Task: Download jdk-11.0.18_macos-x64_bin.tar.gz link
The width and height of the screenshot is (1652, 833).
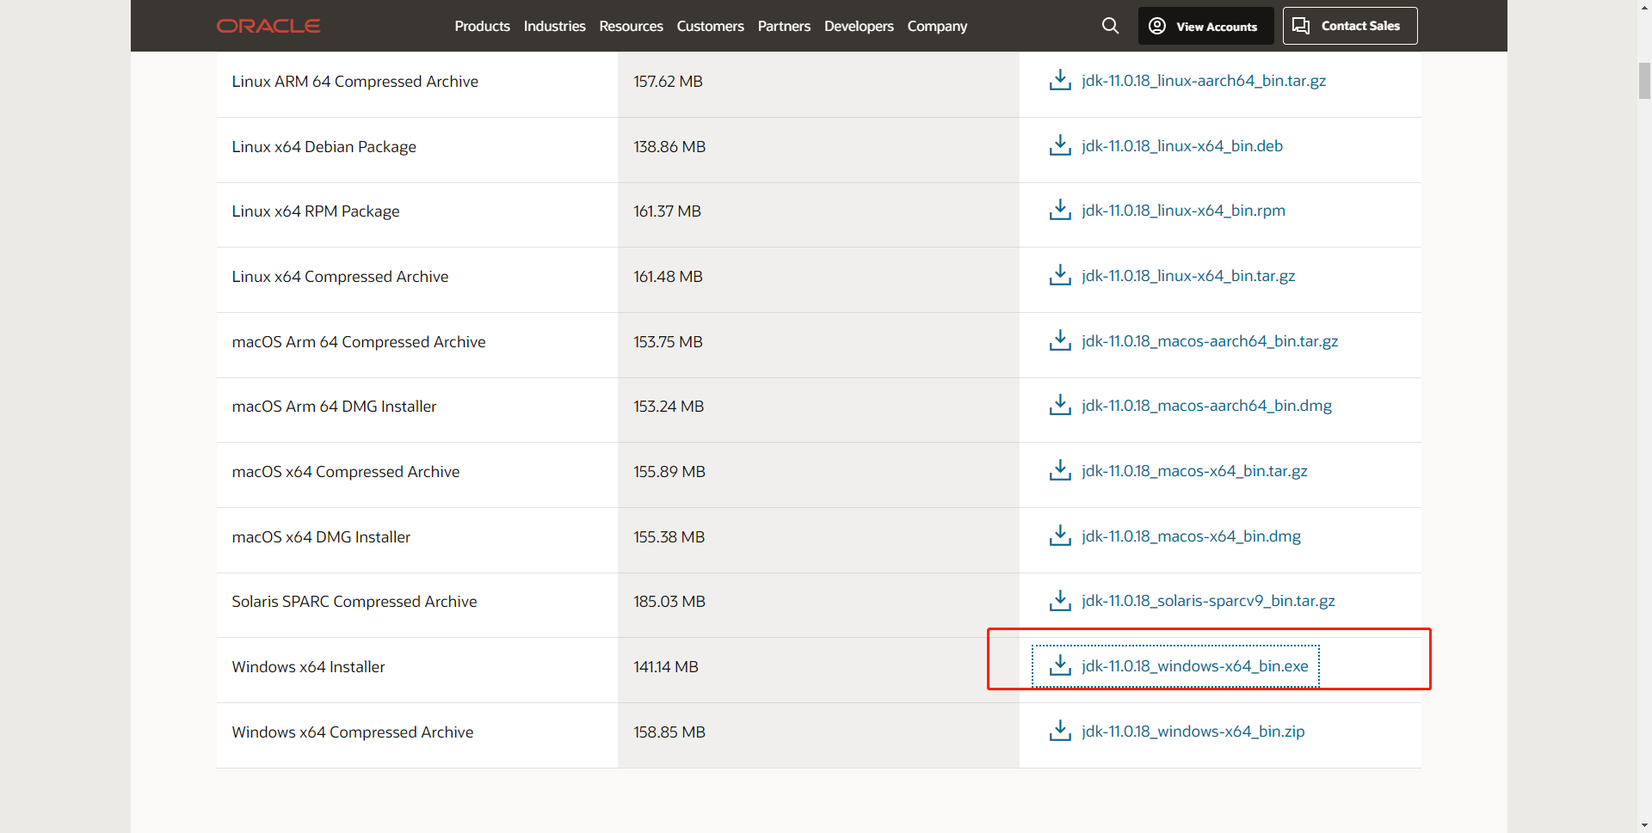Action: click(1194, 470)
